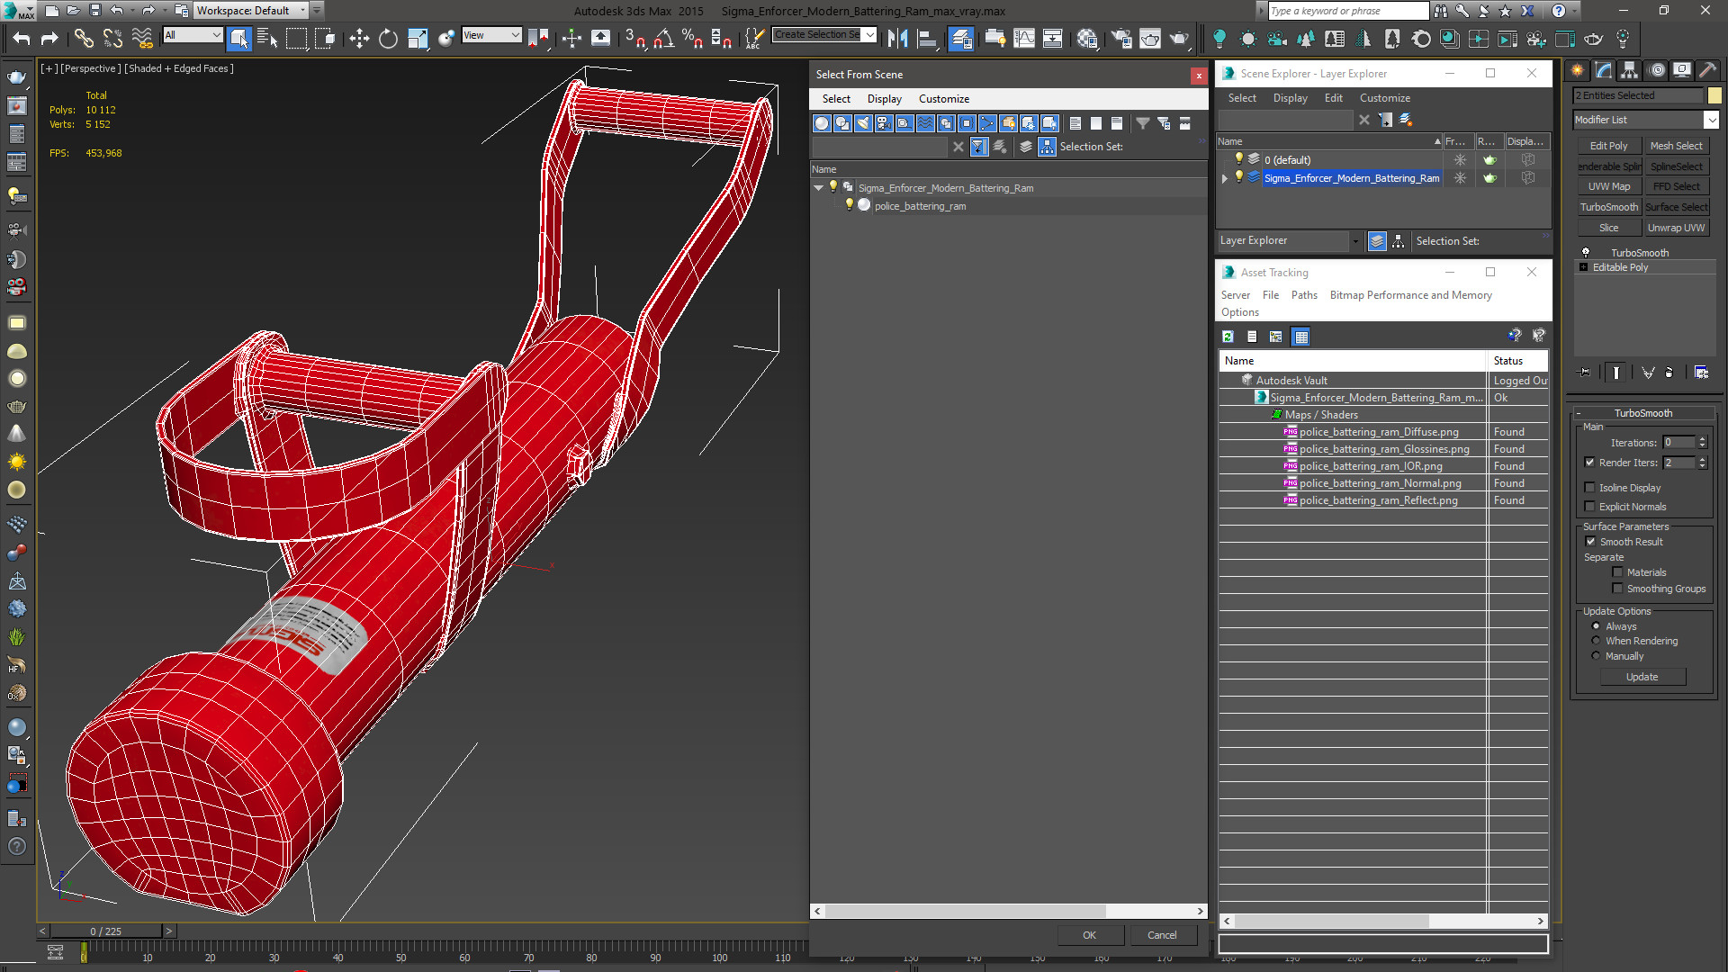
Task: Click the UVW Map modifier button
Action: click(x=1608, y=186)
